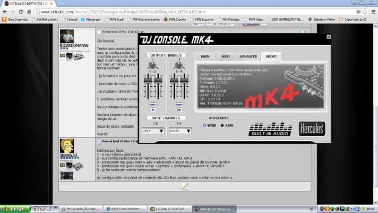The width and height of the screenshot is (378, 213).
Task: Open input 1-2 Line in dropdown
Action: tap(153, 131)
